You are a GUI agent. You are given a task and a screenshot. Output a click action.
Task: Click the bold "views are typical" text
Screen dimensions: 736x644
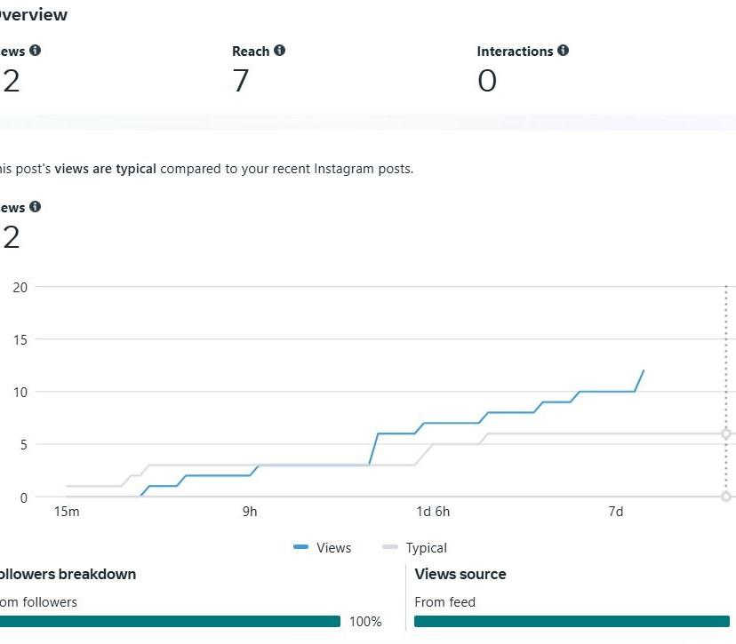click(x=106, y=168)
